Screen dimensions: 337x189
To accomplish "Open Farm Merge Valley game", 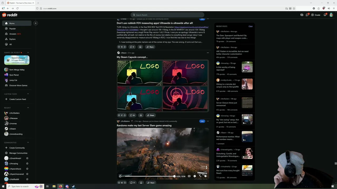I will pos(17,70).
